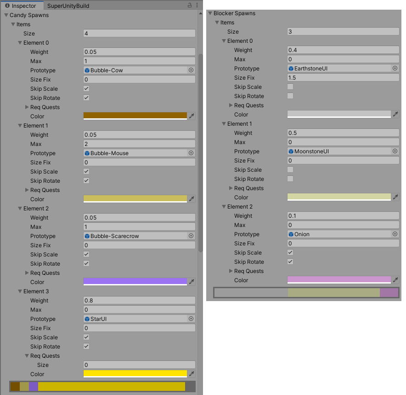Click the lock icon in Inspector header
This screenshot has height=395, width=406.
pos(190,6)
